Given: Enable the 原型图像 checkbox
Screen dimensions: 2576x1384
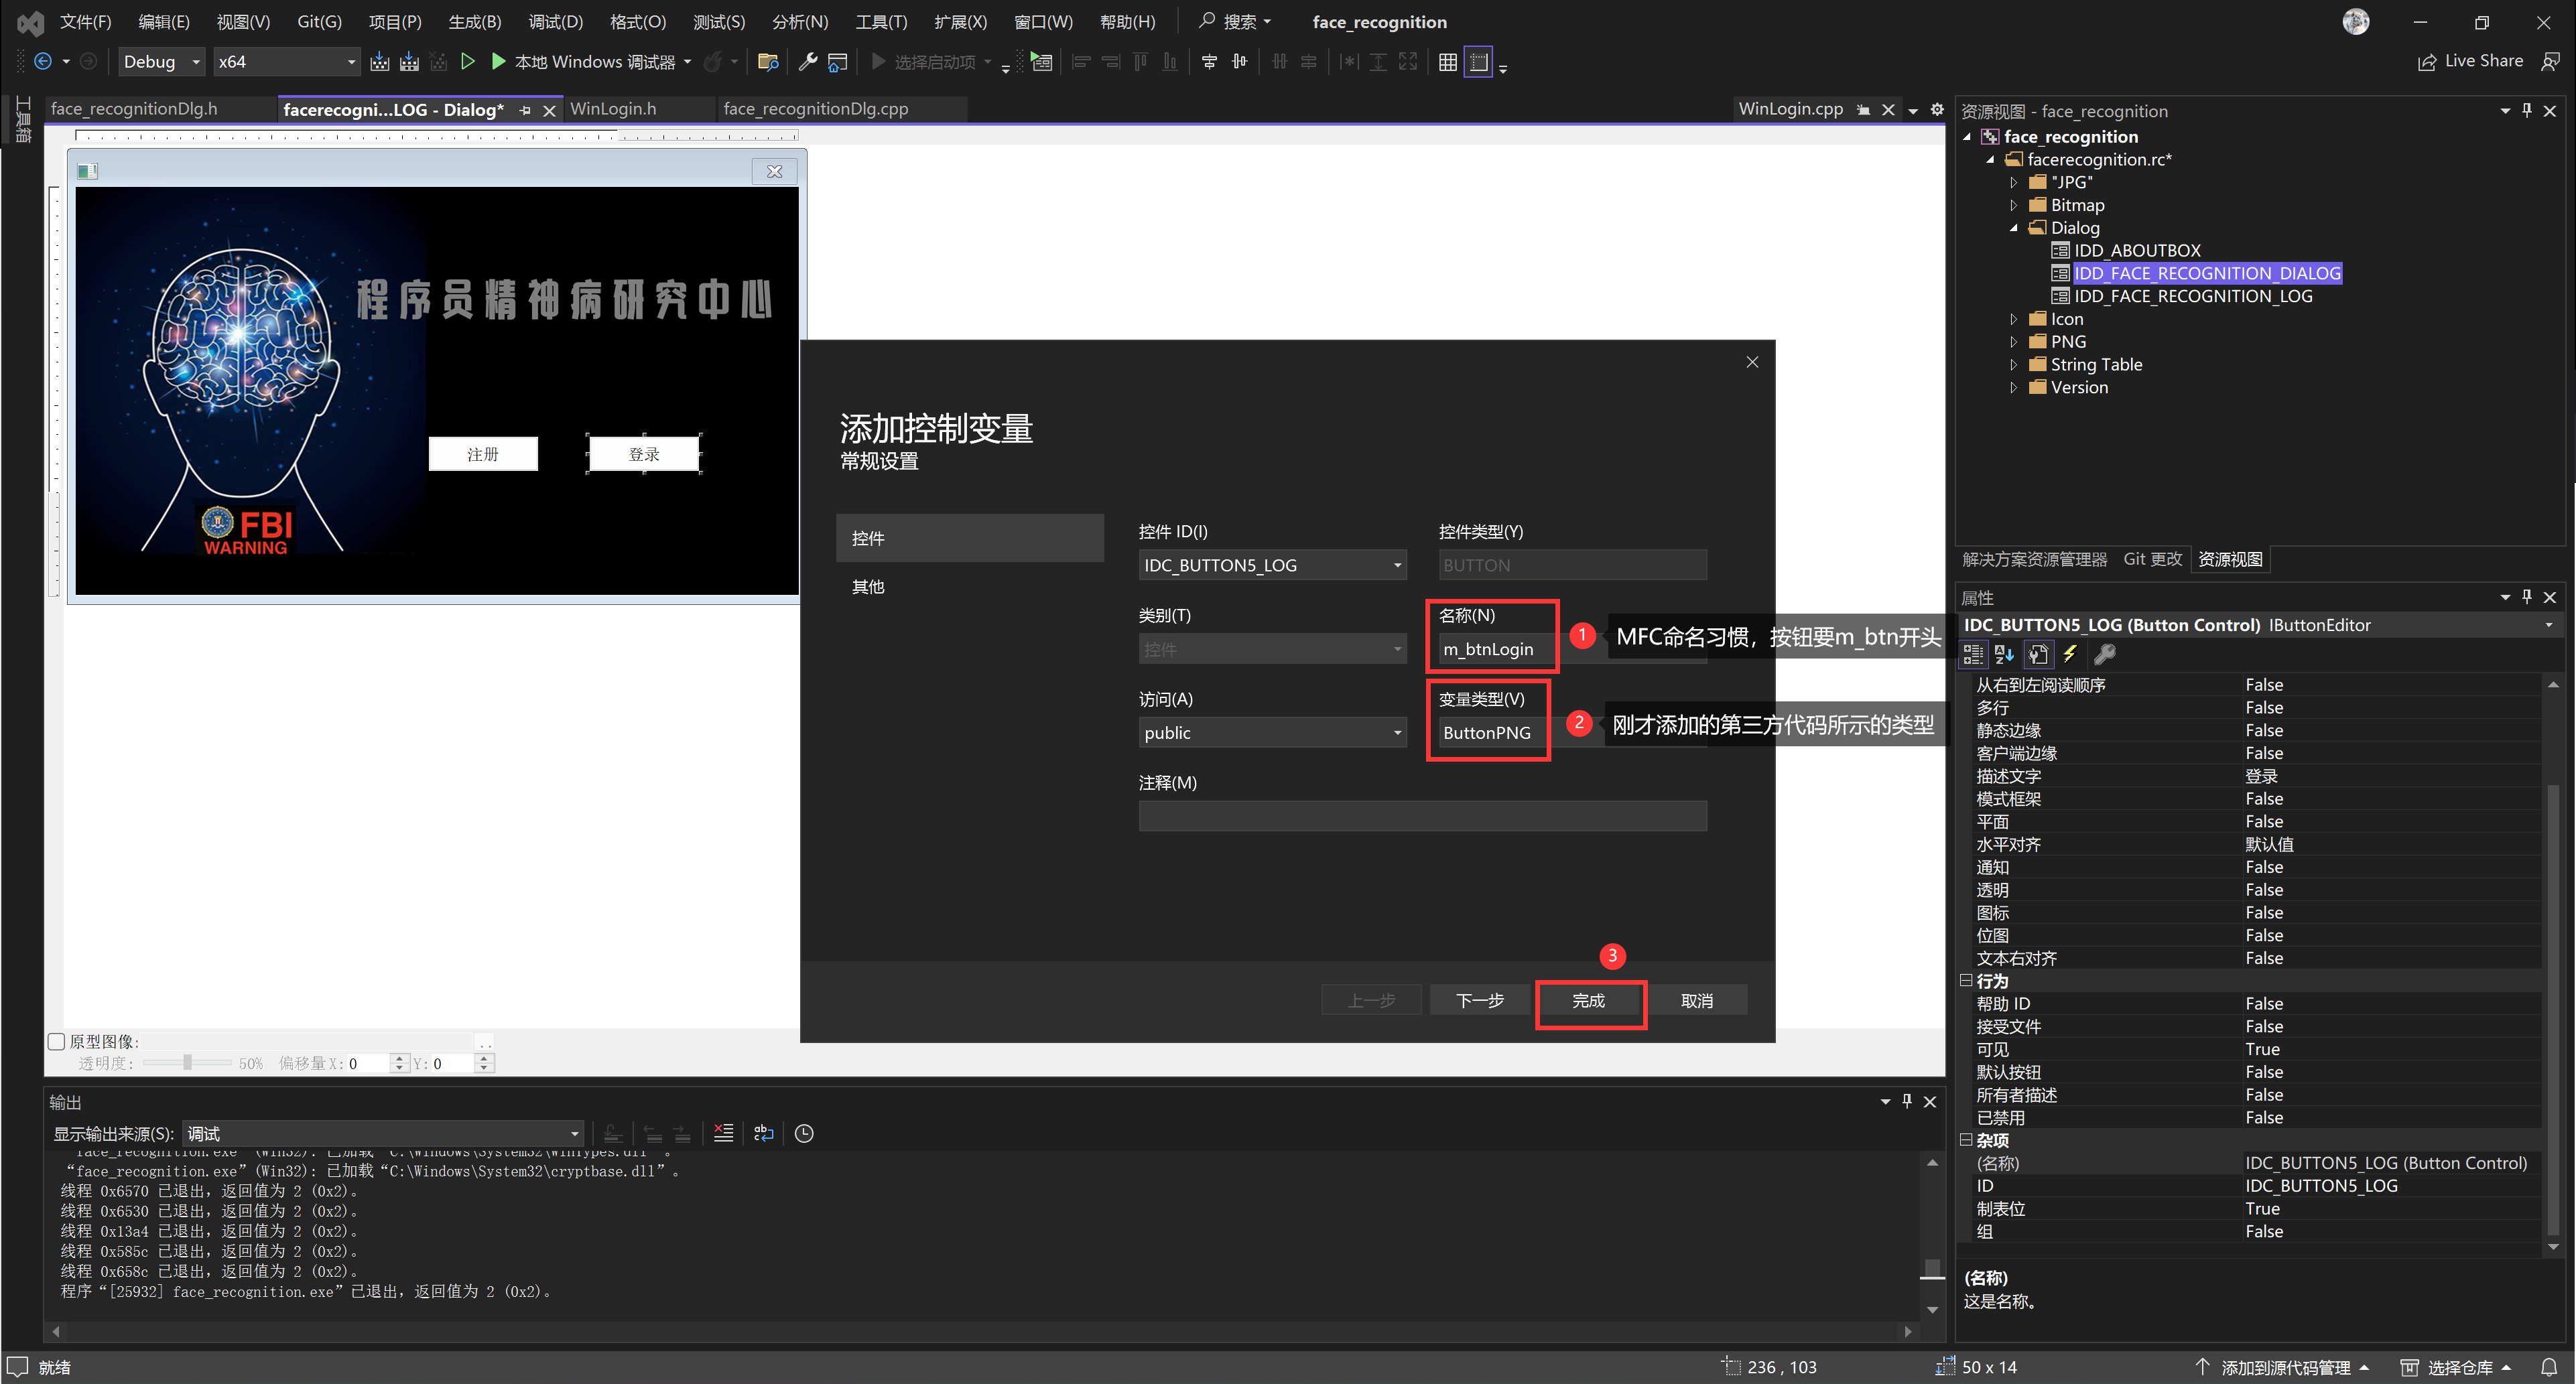Looking at the screenshot, I should 57,1041.
